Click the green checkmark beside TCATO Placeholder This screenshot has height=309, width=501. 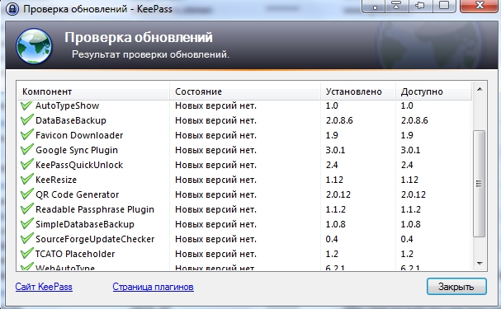coord(27,254)
